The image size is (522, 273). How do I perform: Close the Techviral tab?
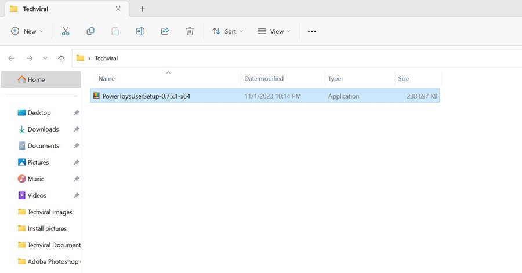point(118,9)
